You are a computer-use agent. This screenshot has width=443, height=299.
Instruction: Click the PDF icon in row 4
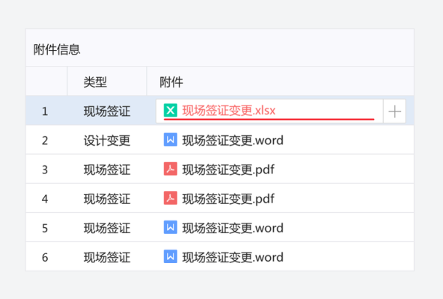(171, 198)
